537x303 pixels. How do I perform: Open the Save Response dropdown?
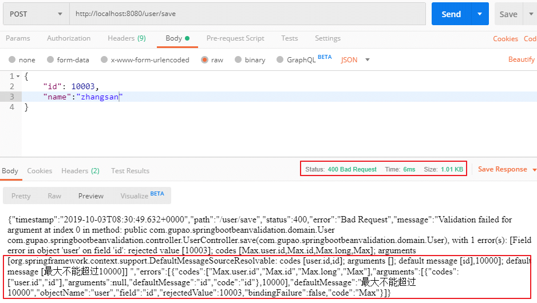coord(507,169)
